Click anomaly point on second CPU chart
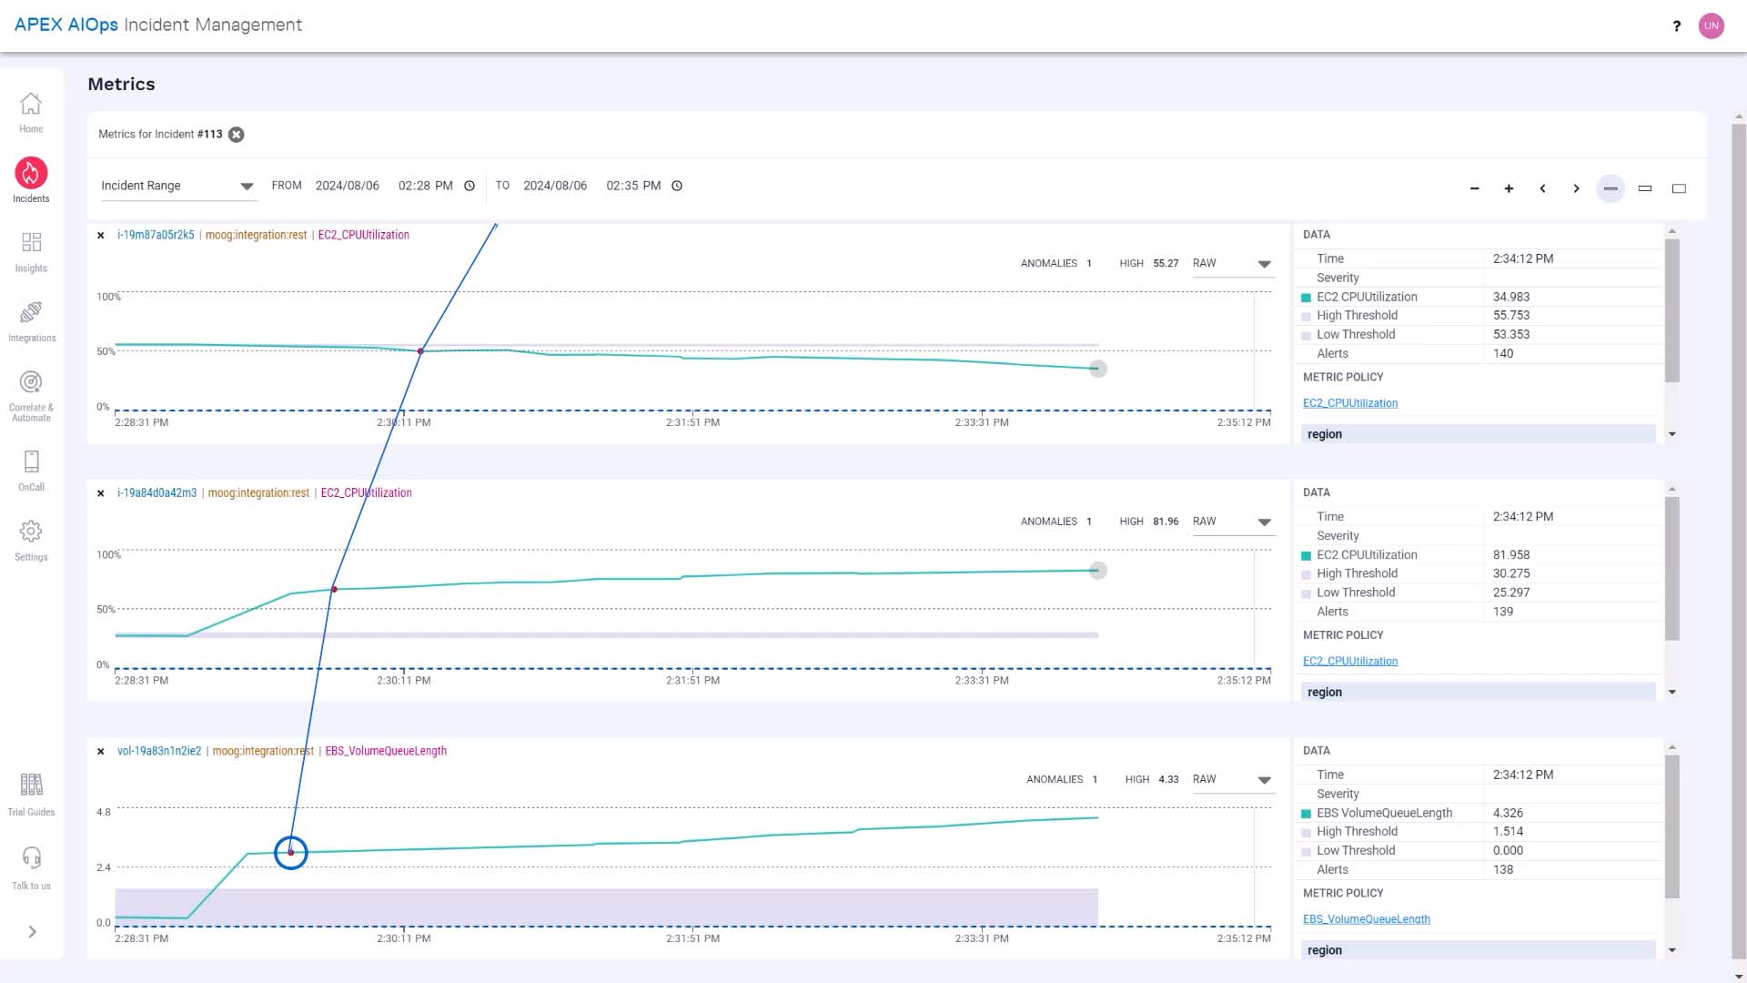 point(334,590)
